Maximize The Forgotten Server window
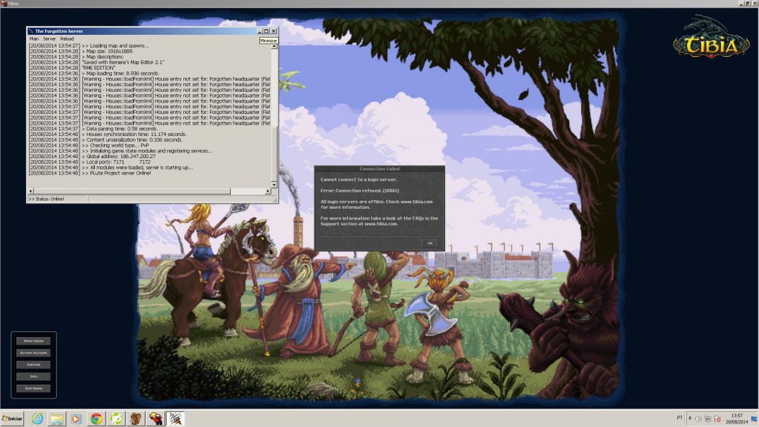Viewport: 759px width, 427px height. click(266, 31)
